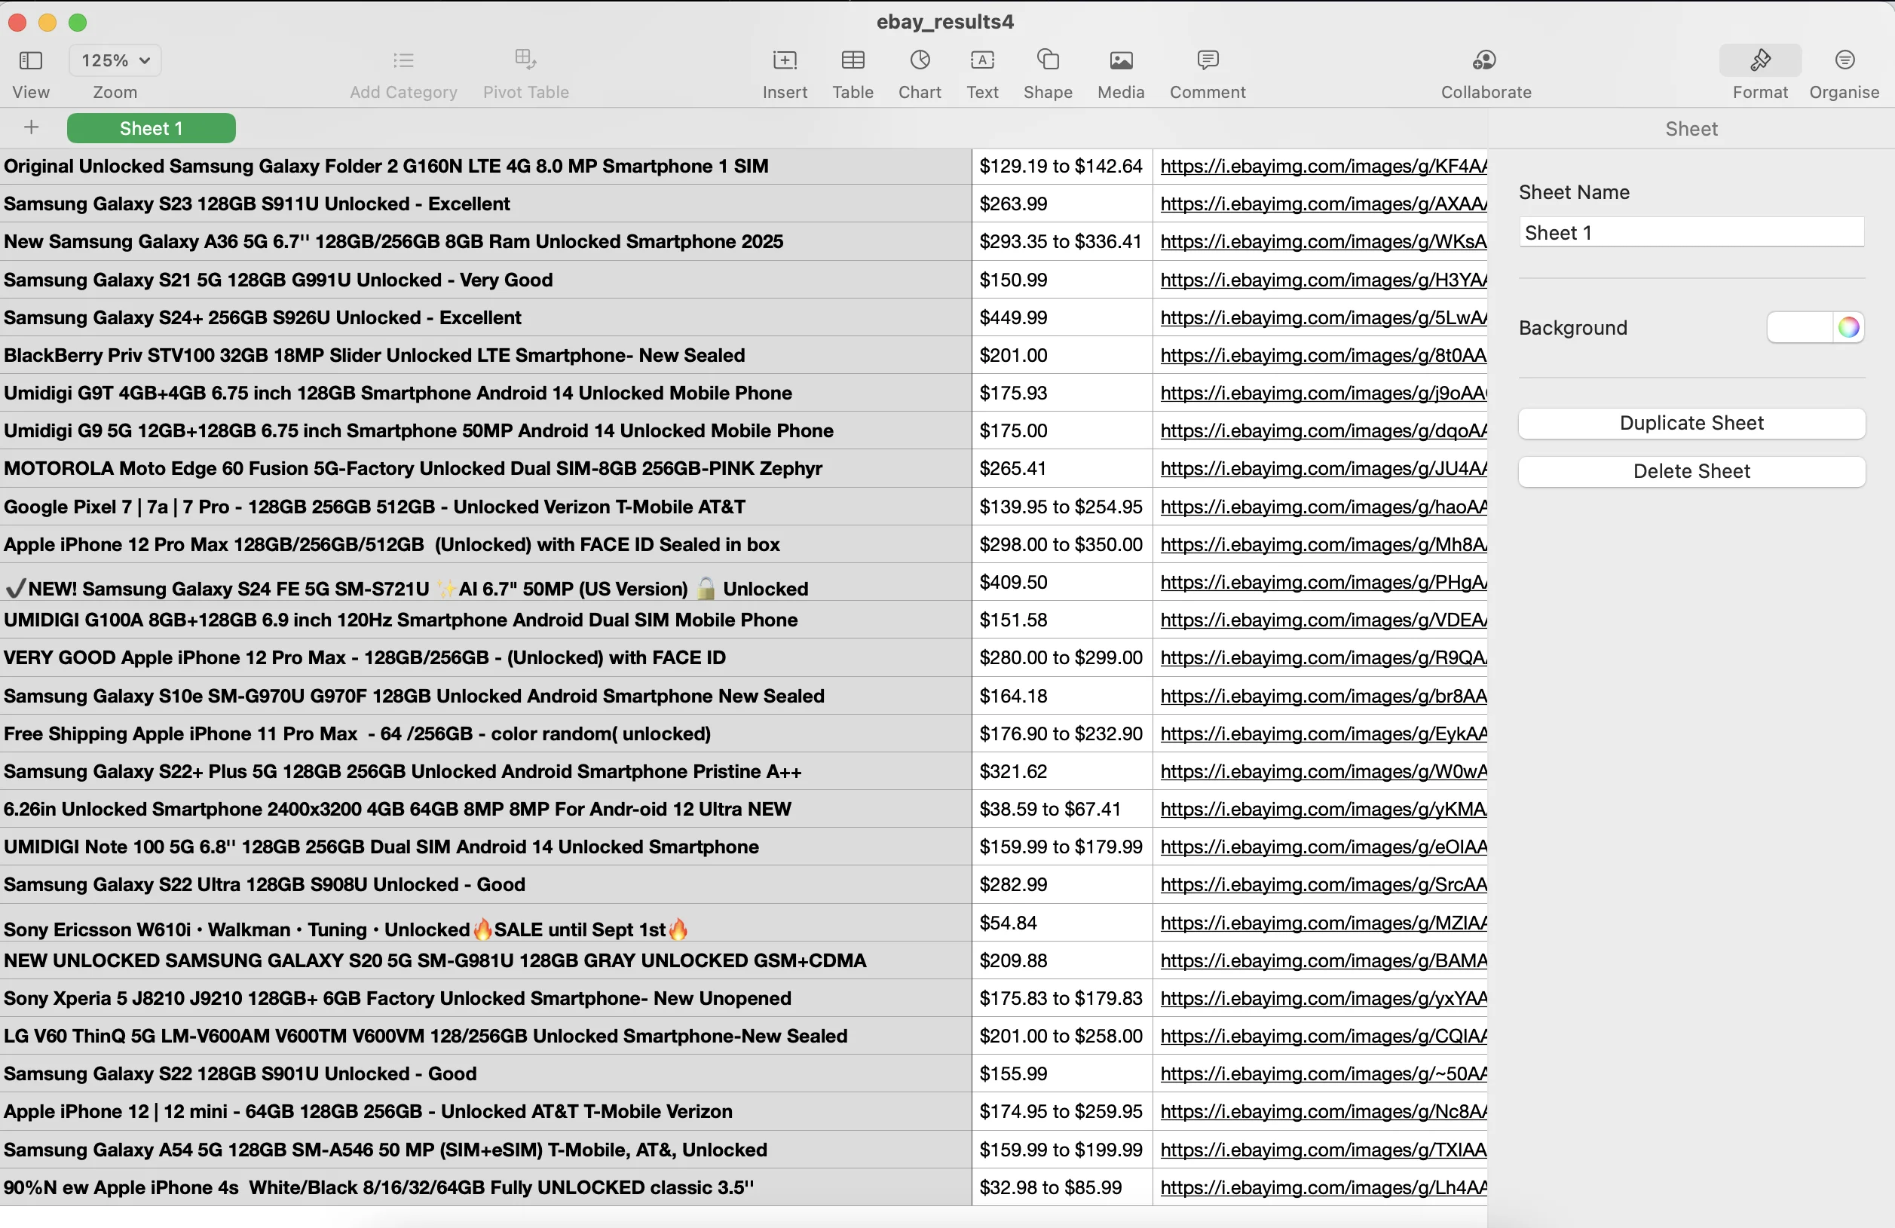1895x1228 pixels.
Task: Select the Samsung Galaxy S10e SM-G970U cell
Action: click(x=485, y=696)
